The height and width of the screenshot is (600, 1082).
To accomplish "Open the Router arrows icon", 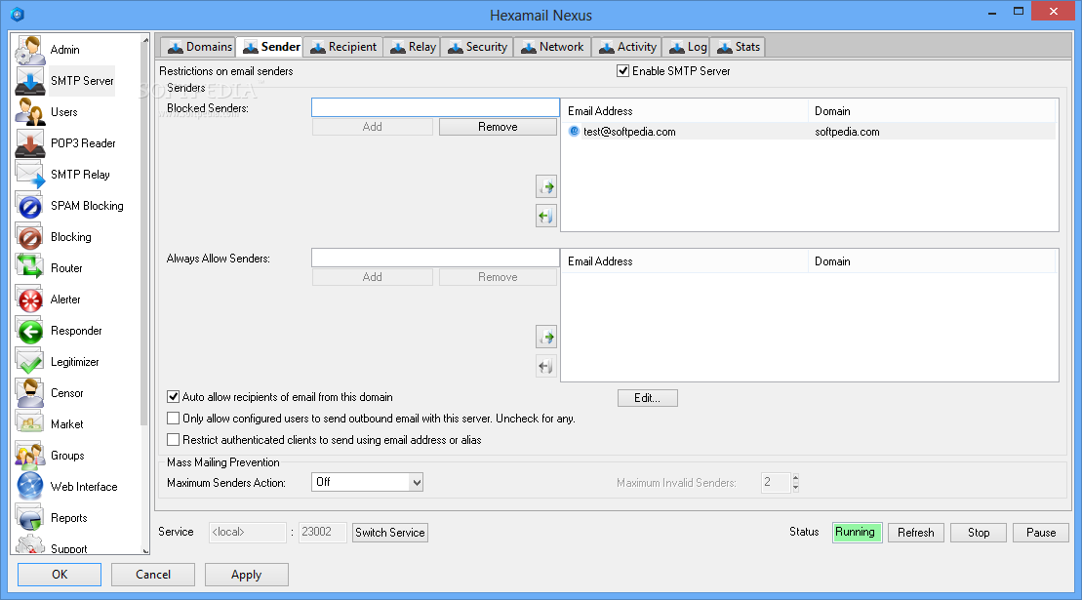I will [29, 268].
